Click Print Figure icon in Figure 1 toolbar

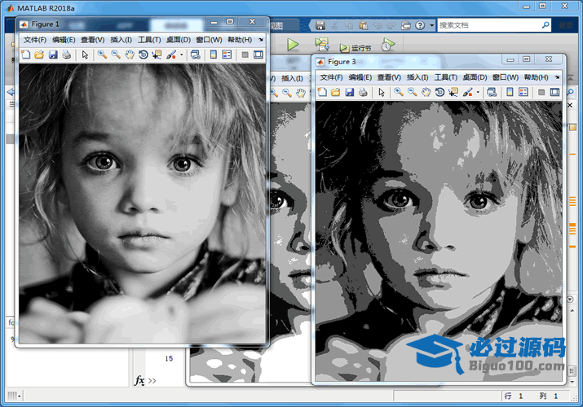(67, 55)
